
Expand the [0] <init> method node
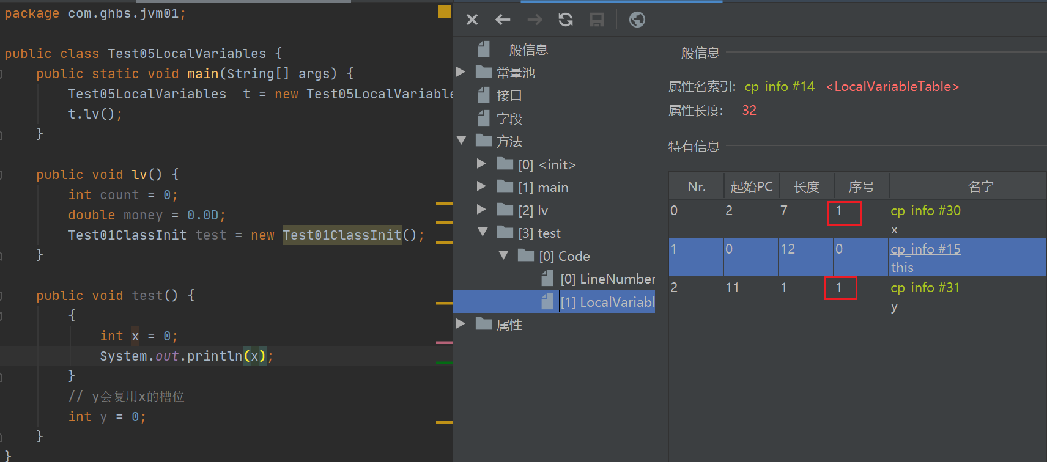[481, 164]
